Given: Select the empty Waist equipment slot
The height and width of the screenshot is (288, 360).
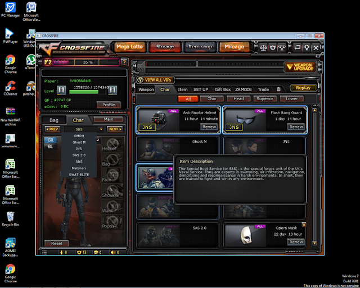Looking at the screenshot, I should (x=112, y=206).
